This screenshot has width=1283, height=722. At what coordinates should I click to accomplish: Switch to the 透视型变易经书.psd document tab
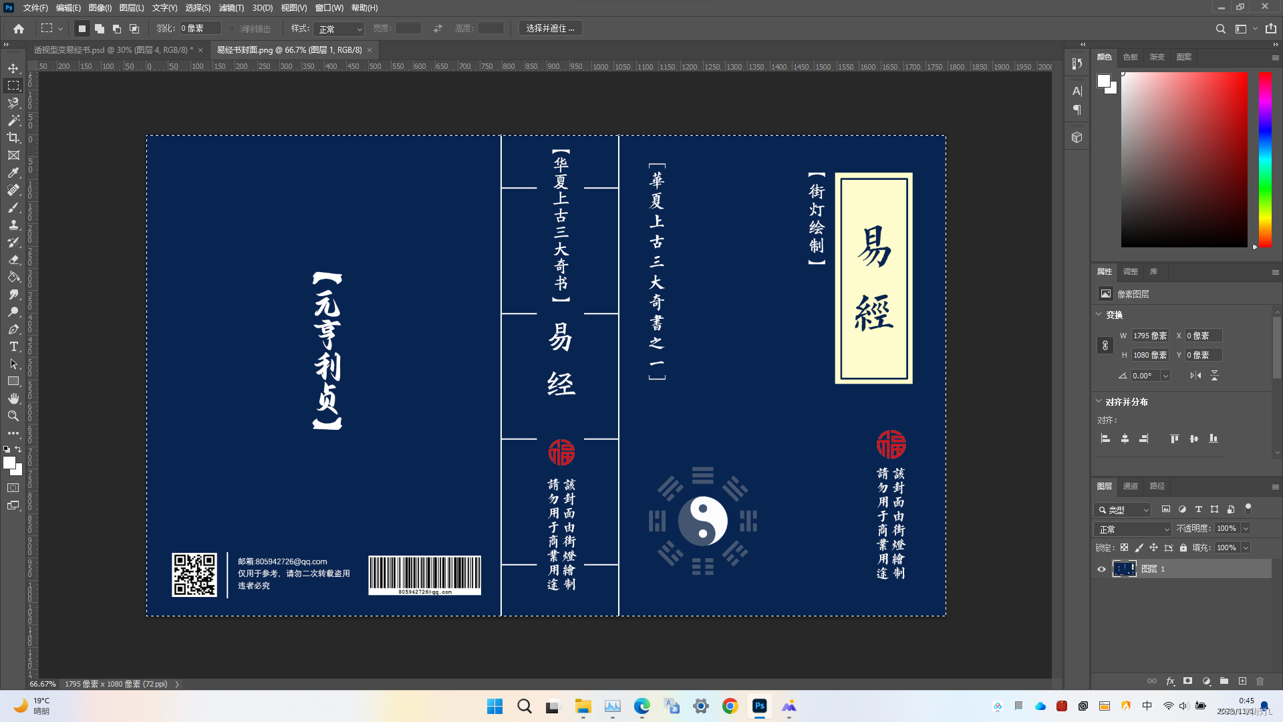point(114,50)
